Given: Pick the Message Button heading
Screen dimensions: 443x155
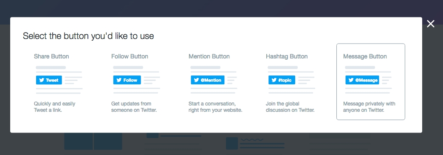Looking at the screenshot, I should pyautogui.click(x=365, y=56).
